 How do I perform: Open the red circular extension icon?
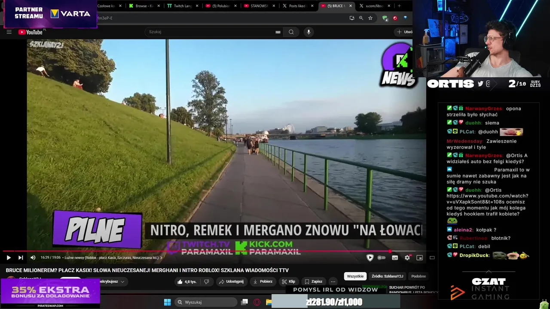[395, 18]
